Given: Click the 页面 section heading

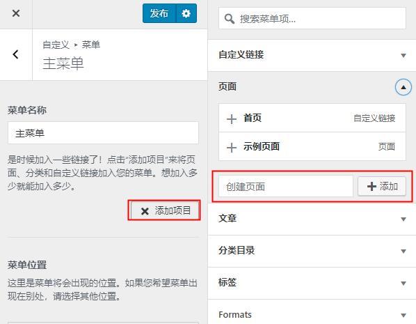Looking at the screenshot, I should pyautogui.click(x=227, y=86).
